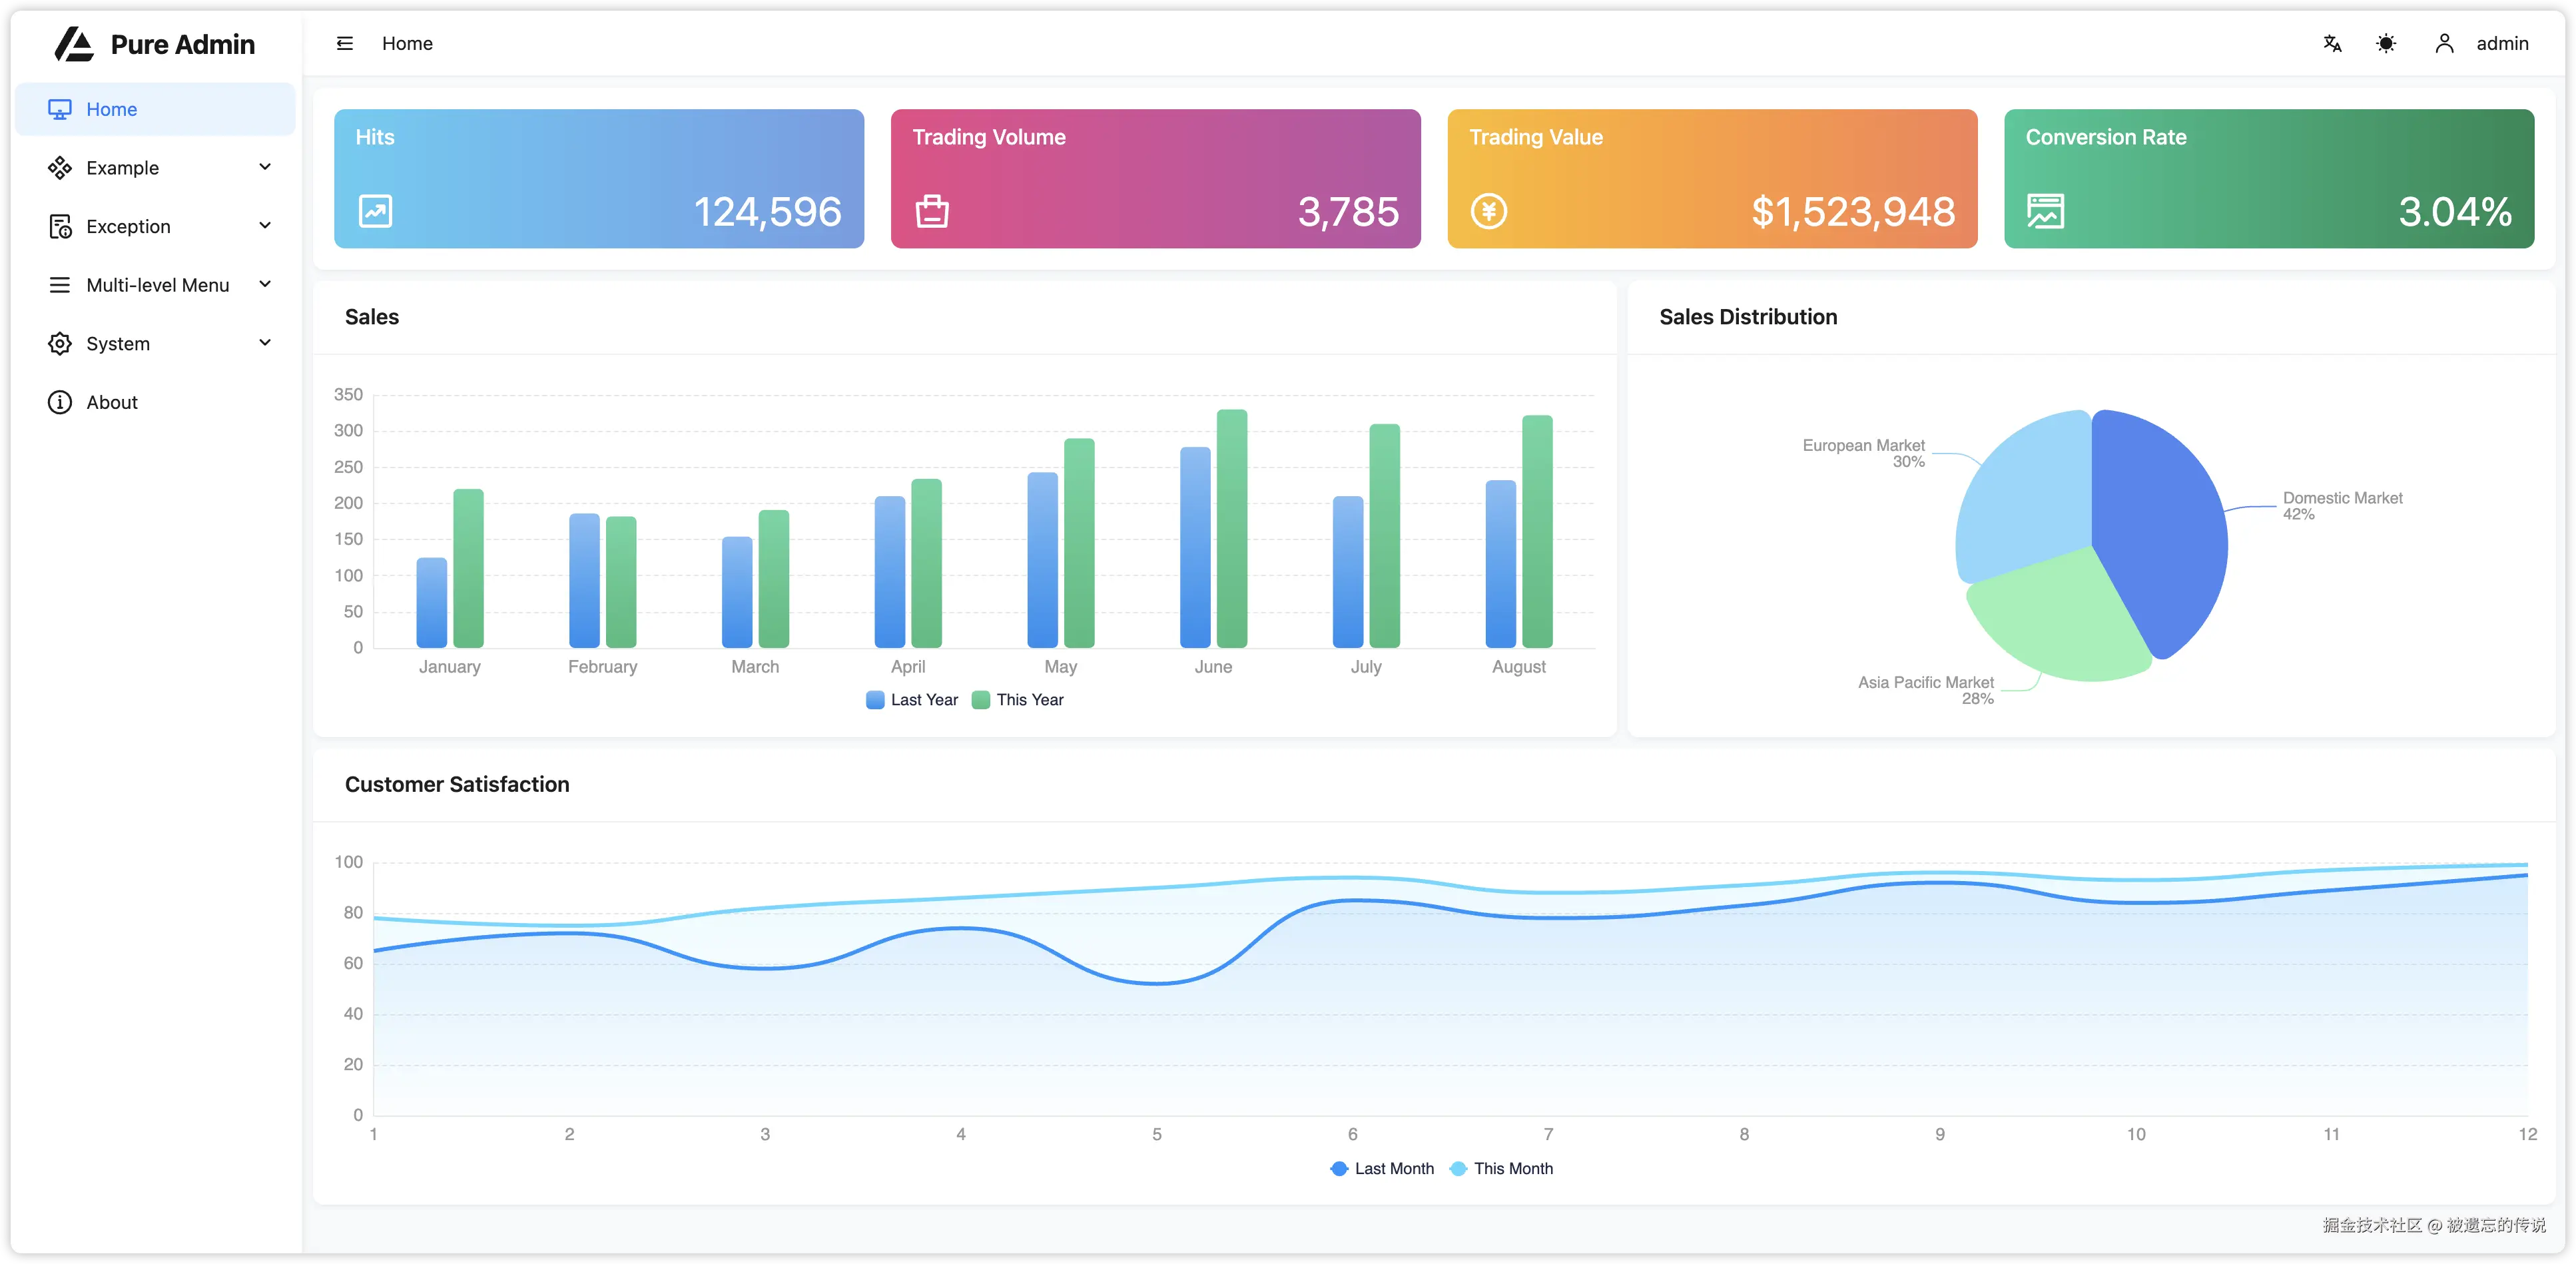Select Home in the sidebar
This screenshot has height=1264, width=2576.
tap(111, 109)
